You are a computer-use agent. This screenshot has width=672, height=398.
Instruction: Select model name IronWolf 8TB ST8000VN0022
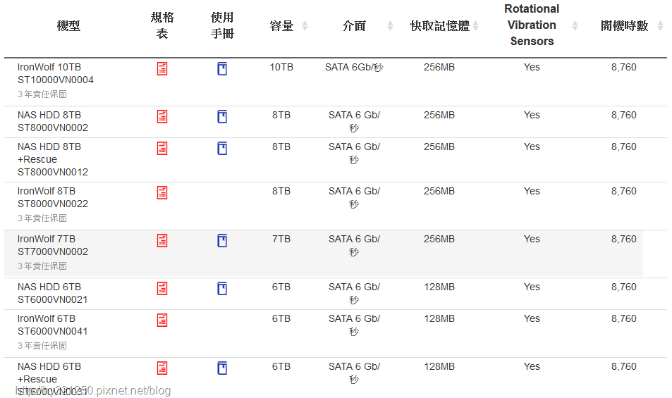[x=53, y=197]
